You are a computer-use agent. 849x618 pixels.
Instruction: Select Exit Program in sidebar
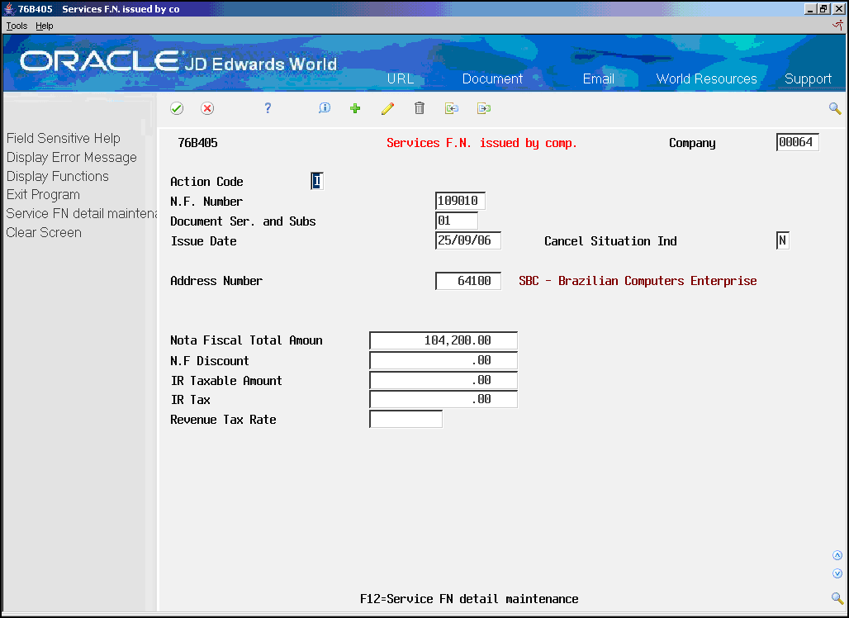click(43, 194)
